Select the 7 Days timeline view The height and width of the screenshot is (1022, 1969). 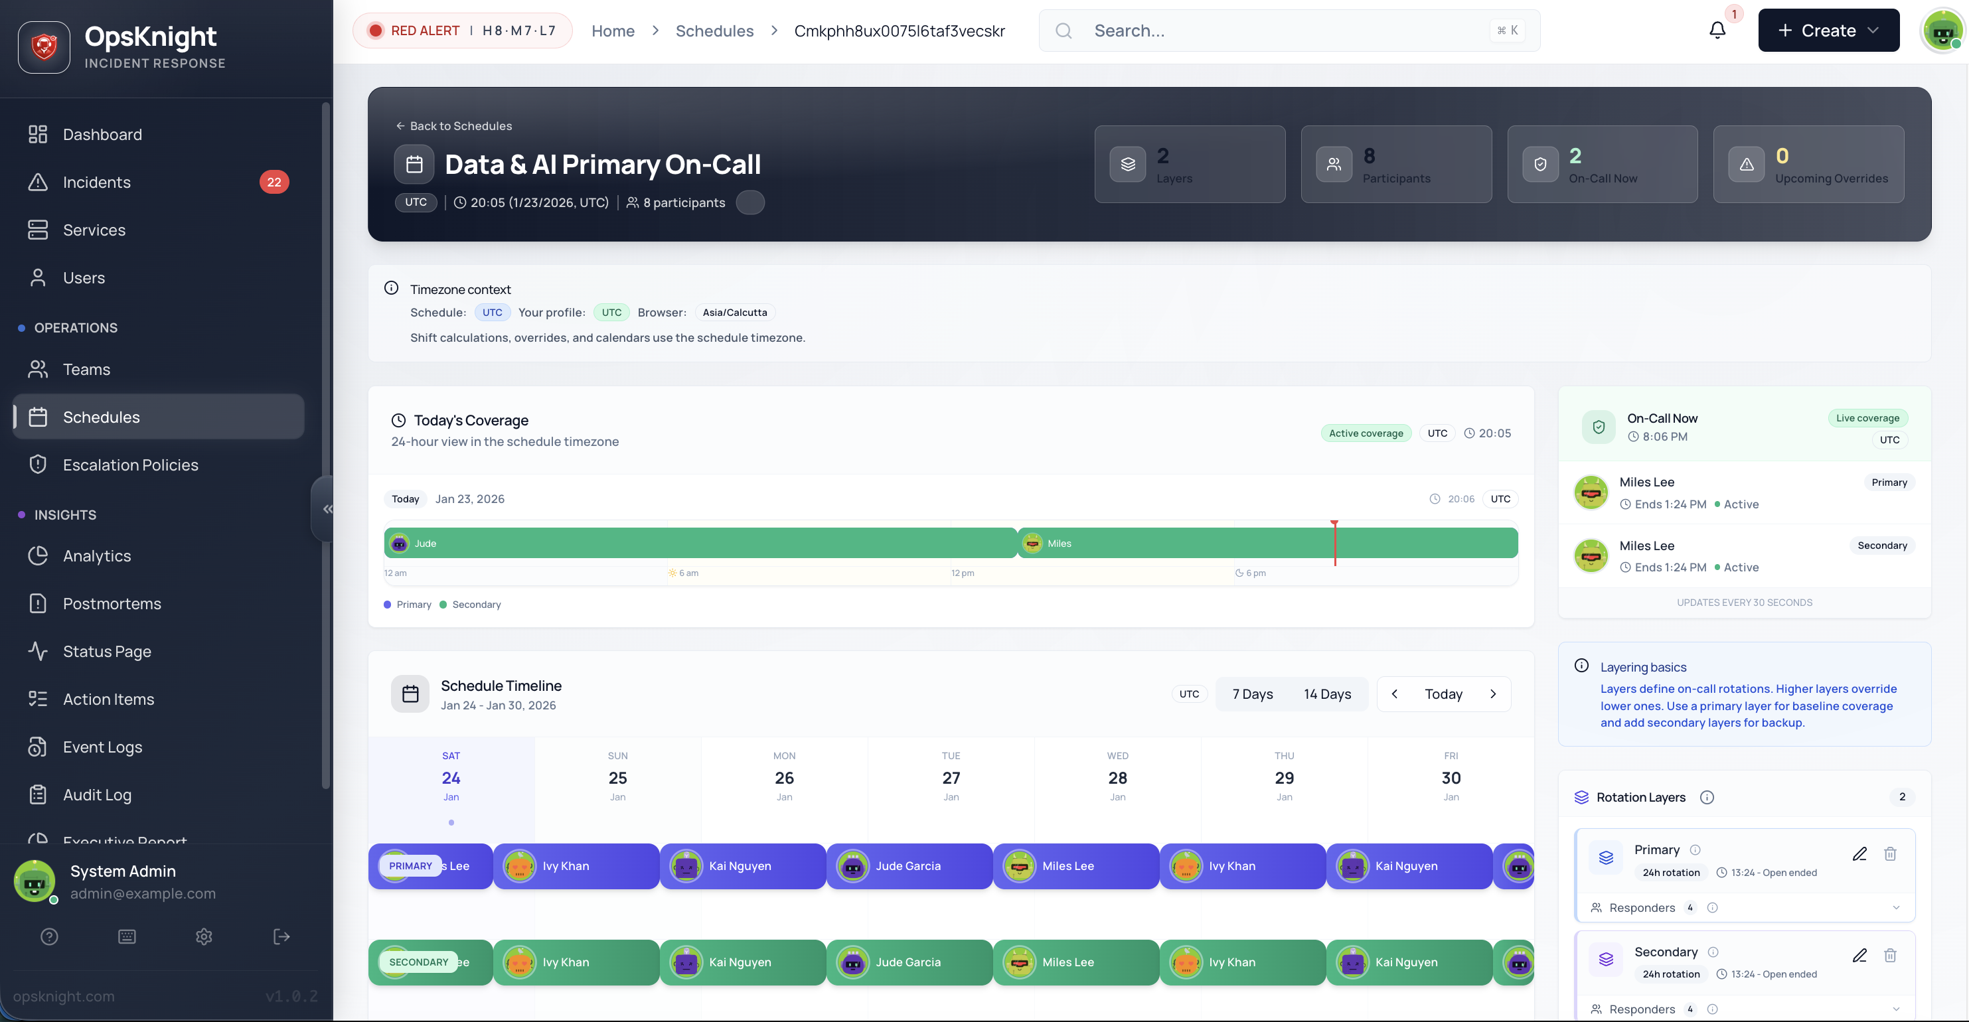click(1252, 694)
